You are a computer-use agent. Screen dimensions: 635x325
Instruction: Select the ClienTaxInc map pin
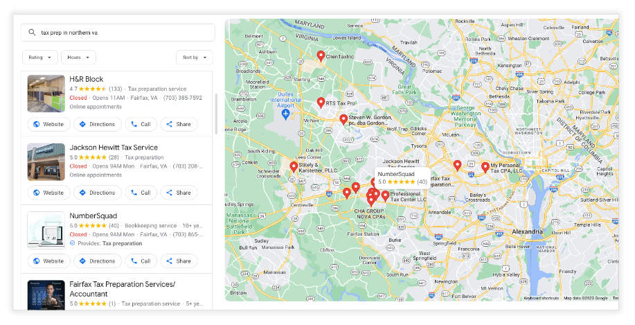(321, 56)
